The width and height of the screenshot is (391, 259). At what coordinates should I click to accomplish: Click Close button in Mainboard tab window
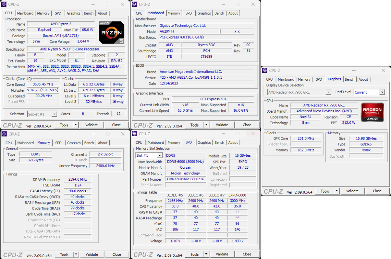click(247, 125)
